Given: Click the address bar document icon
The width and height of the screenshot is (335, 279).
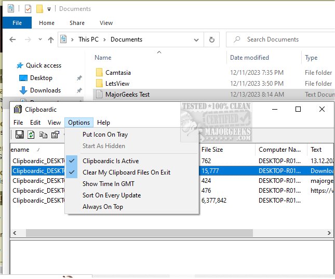Looking at the screenshot, I should pos(63,39).
